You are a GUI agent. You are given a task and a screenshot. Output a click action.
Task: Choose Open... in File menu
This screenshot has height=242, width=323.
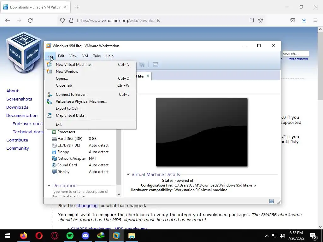[91, 78]
